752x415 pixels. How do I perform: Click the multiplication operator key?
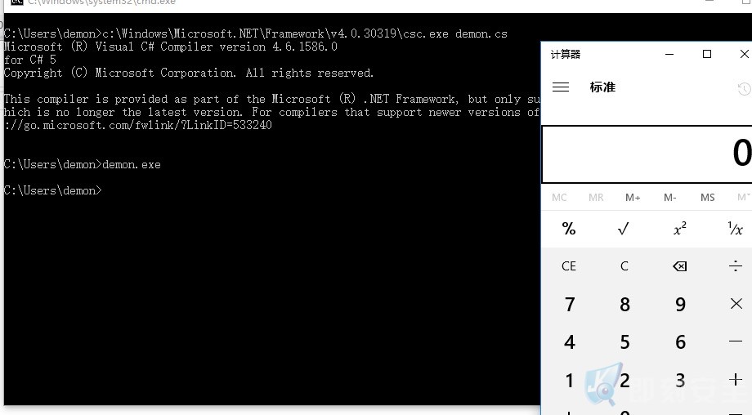point(736,303)
